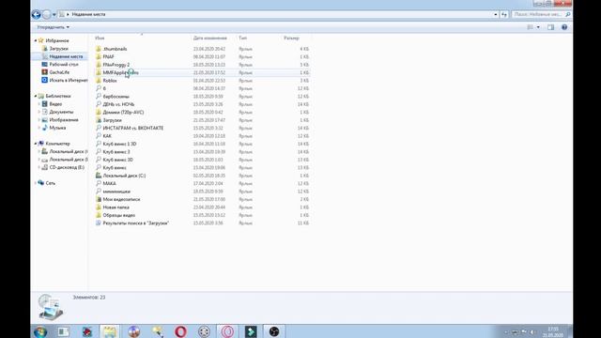Image resolution: width=601 pixels, height=338 pixels.
Task: Expand the Музыка library
Action: click(39, 128)
